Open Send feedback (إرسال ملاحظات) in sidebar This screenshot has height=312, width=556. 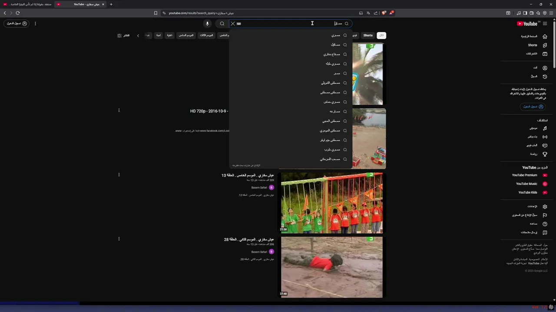point(533,233)
